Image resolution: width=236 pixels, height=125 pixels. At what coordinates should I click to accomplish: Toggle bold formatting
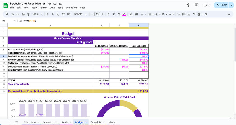click(x=108, y=14)
